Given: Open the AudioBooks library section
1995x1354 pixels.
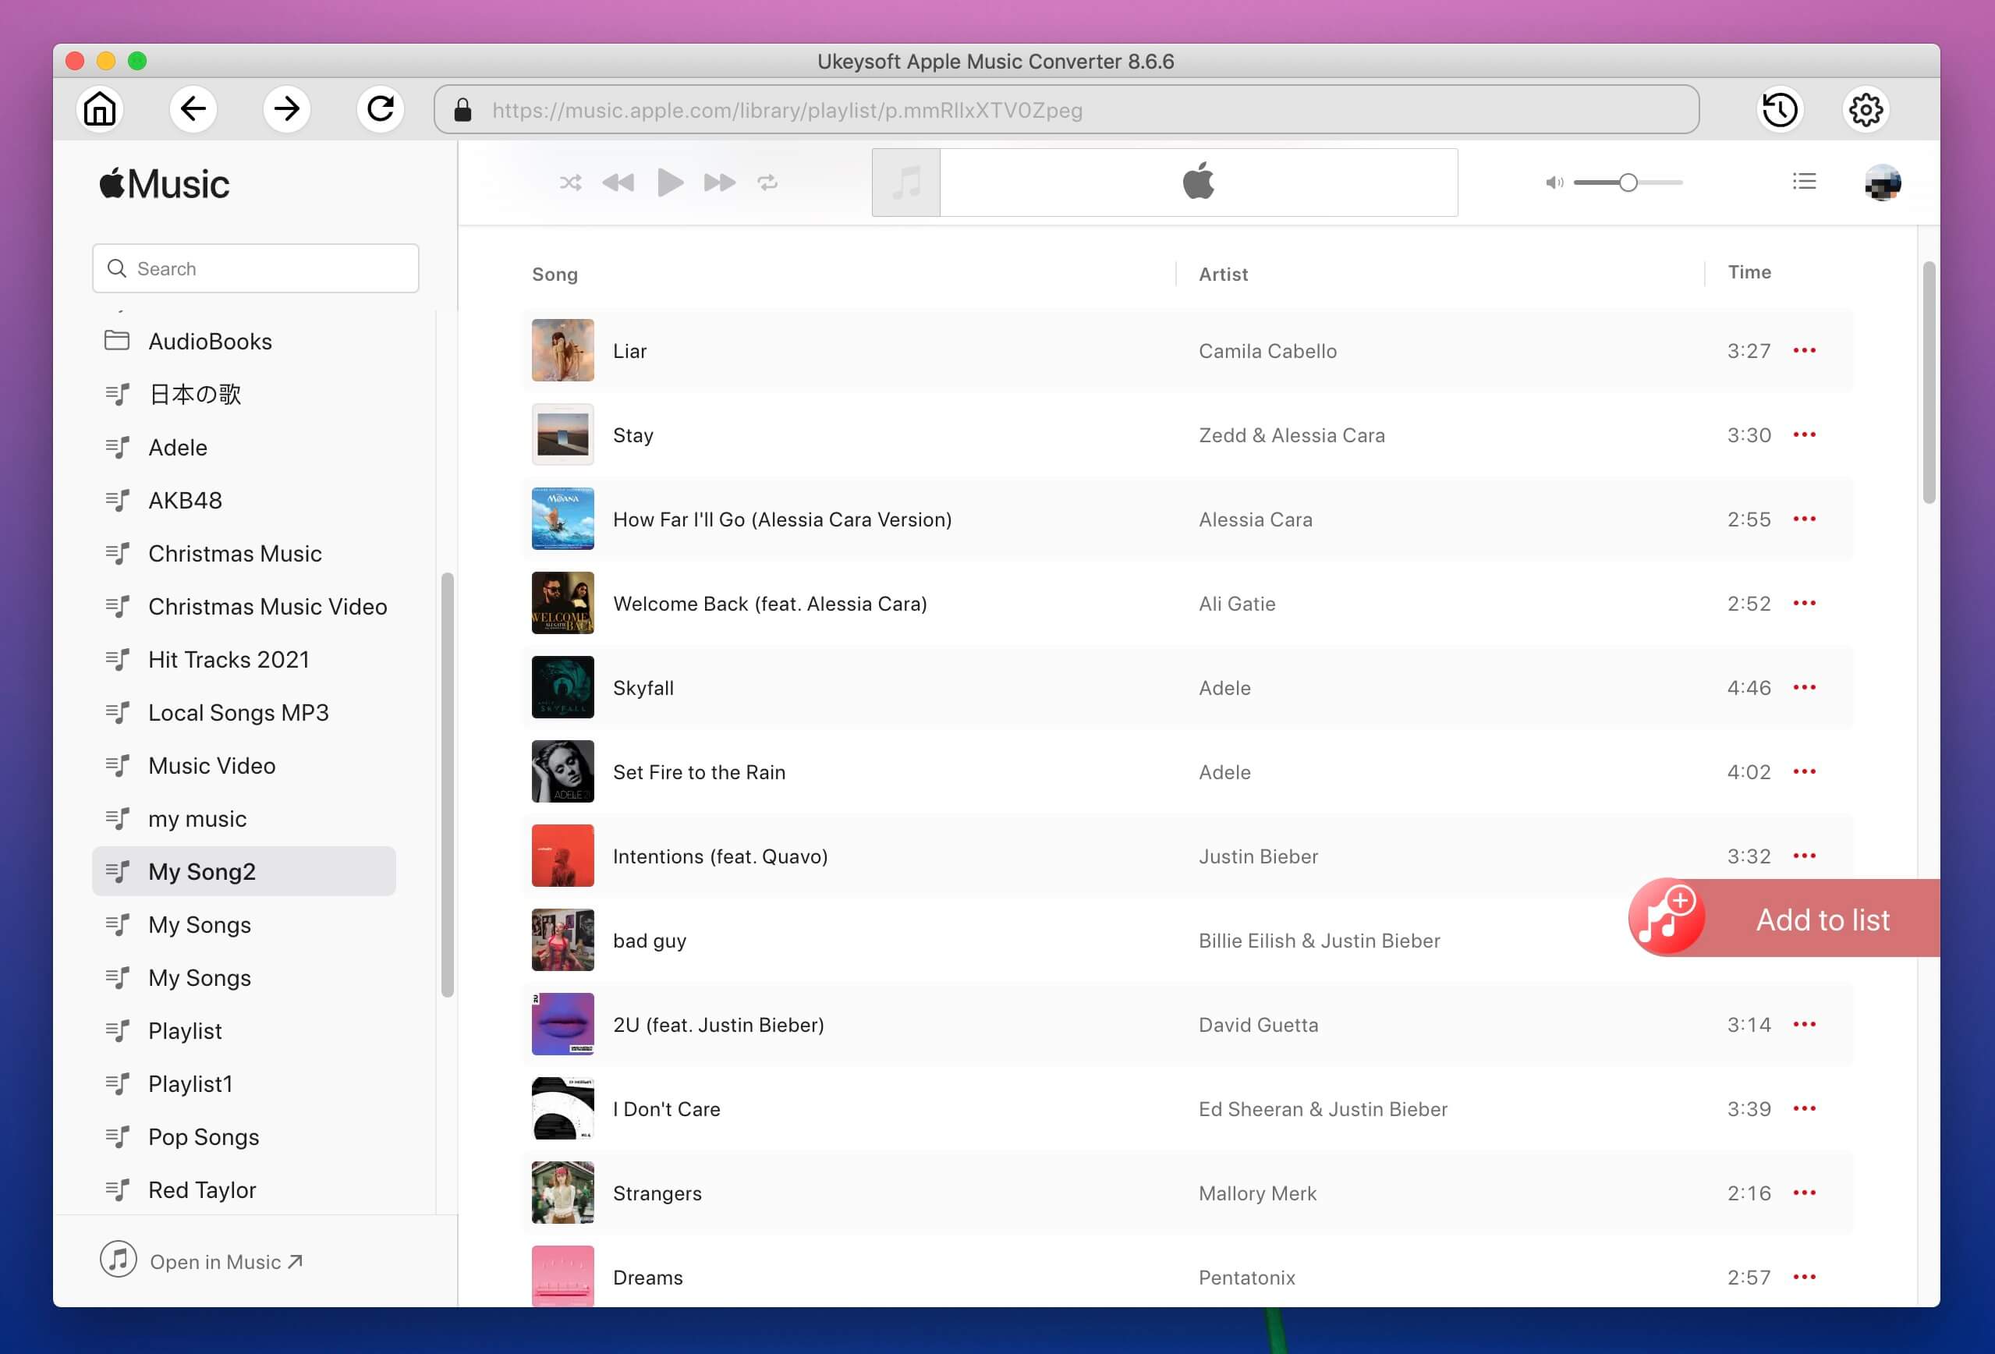Looking at the screenshot, I should click(208, 340).
